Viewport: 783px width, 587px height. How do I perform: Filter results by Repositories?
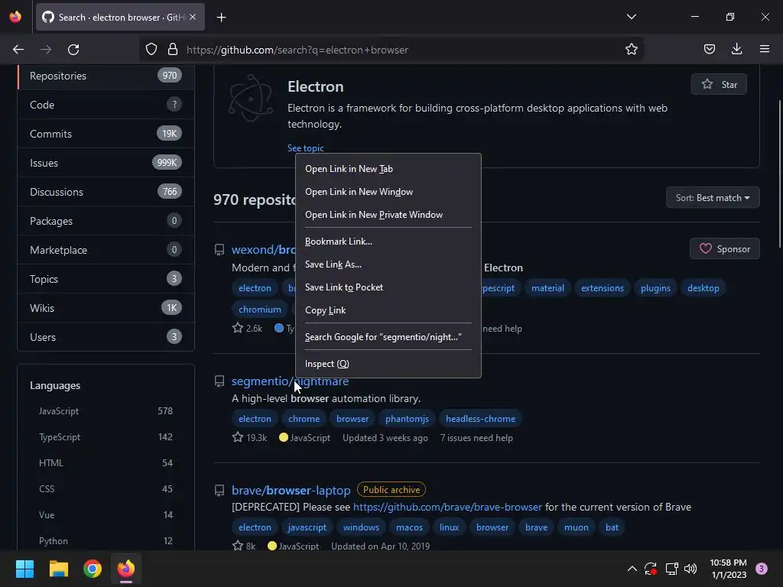pyautogui.click(x=106, y=76)
